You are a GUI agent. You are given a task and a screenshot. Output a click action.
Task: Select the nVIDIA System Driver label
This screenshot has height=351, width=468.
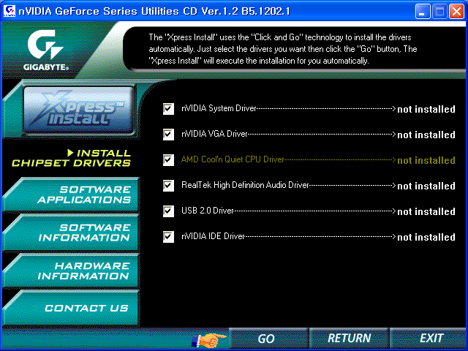(219, 108)
